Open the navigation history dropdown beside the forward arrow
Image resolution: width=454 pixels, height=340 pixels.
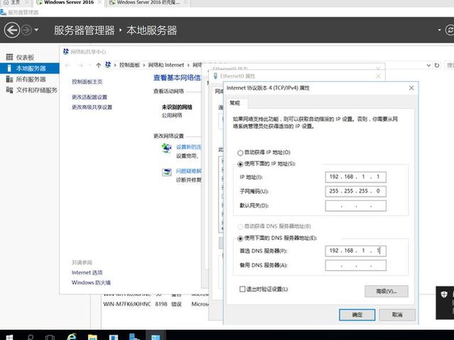(36, 30)
